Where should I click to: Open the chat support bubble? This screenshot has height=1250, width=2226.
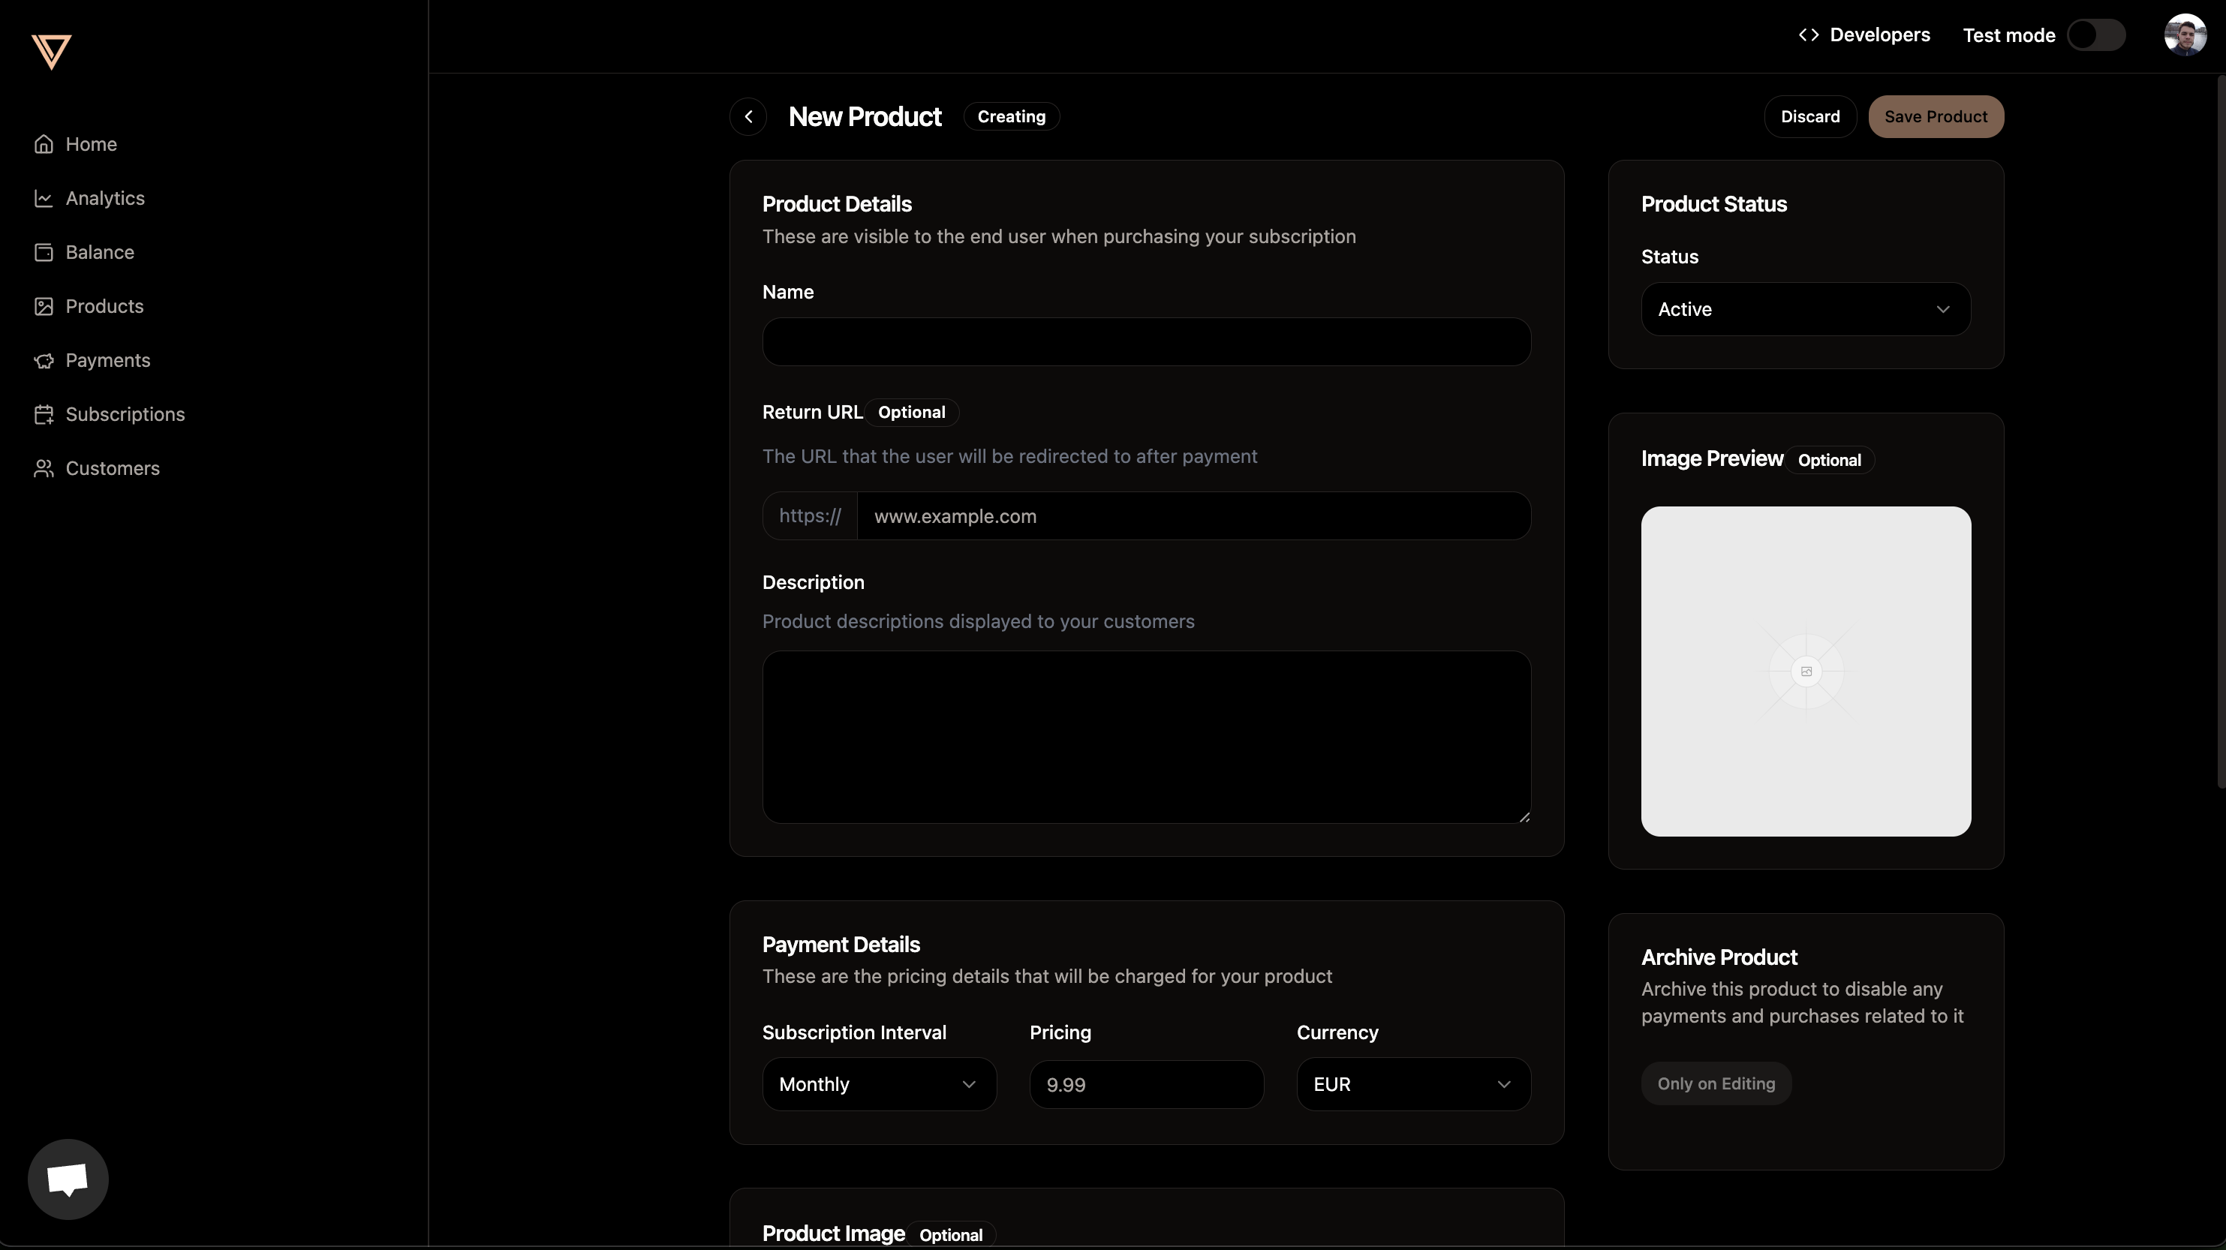pos(68,1179)
